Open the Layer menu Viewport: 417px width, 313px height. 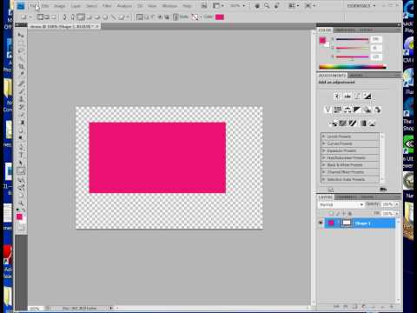tap(76, 6)
